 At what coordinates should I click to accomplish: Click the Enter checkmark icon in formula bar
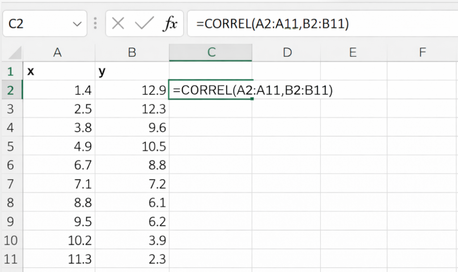144,24
